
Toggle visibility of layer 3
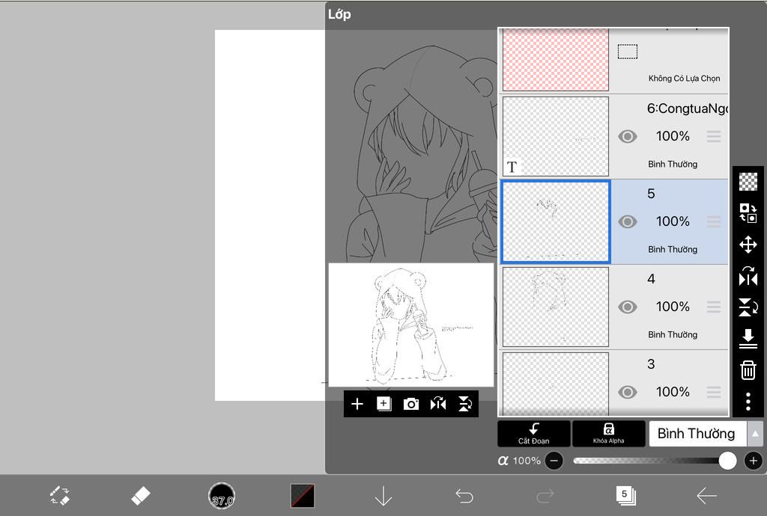(x=627, y=392)
